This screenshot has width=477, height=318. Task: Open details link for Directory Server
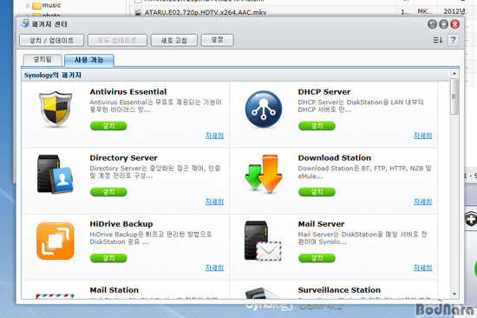point(214,202)
